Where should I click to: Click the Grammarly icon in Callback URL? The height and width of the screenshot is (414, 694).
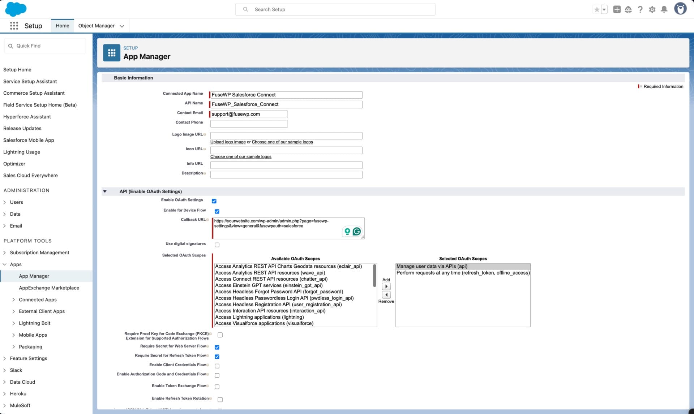[357, 232]
